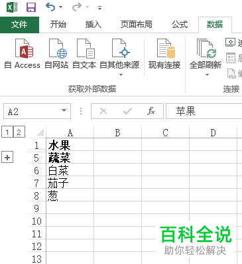Select the 数据 tab
The height and width of the screenshot is (264, 242).
tap(215, 25)
